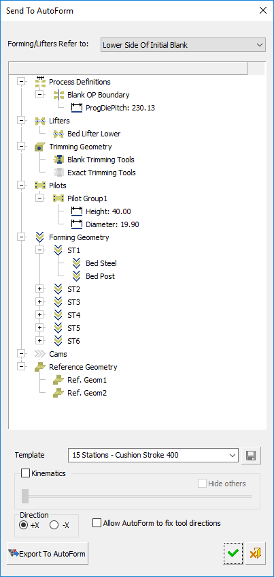The width and height of the screenshot is (274, 577).
Task: Click the Bed Steel forming icon
Action: (77, 263)
